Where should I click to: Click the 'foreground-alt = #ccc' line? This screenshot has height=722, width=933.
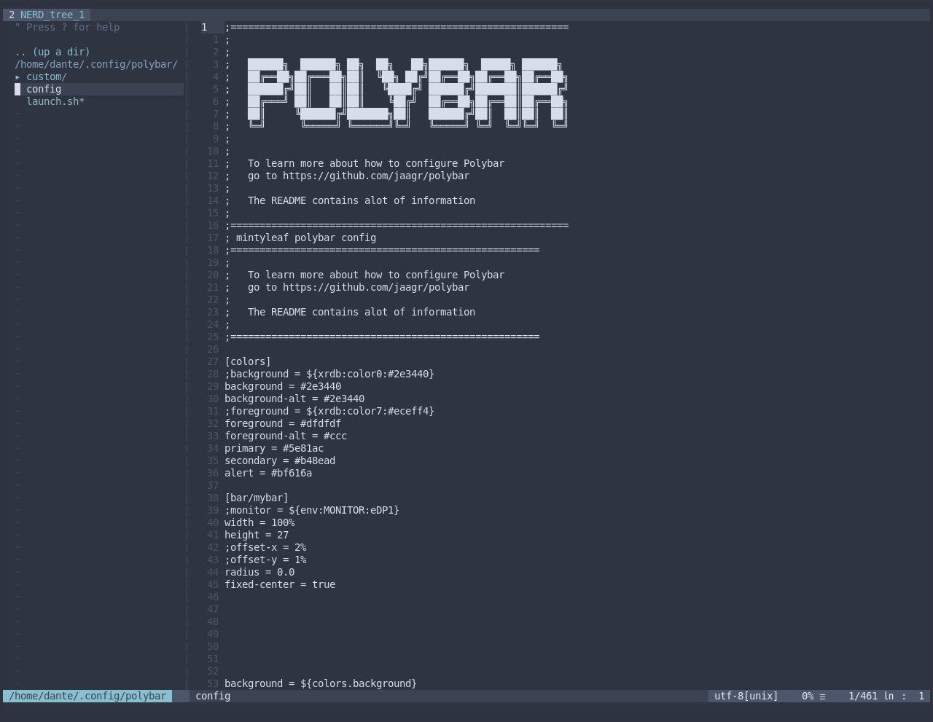tap(286, 436)
